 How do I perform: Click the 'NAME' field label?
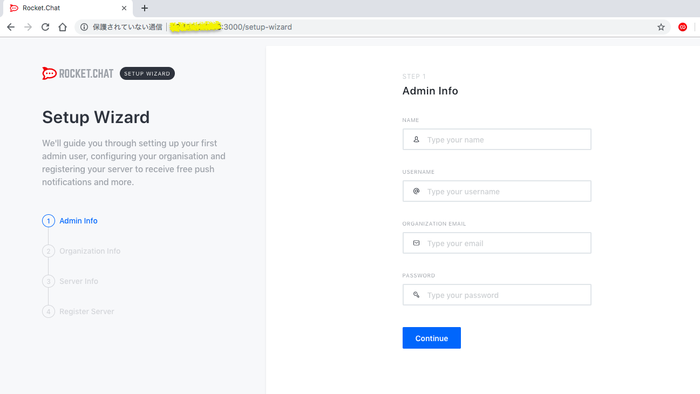(x=411, y=120)
